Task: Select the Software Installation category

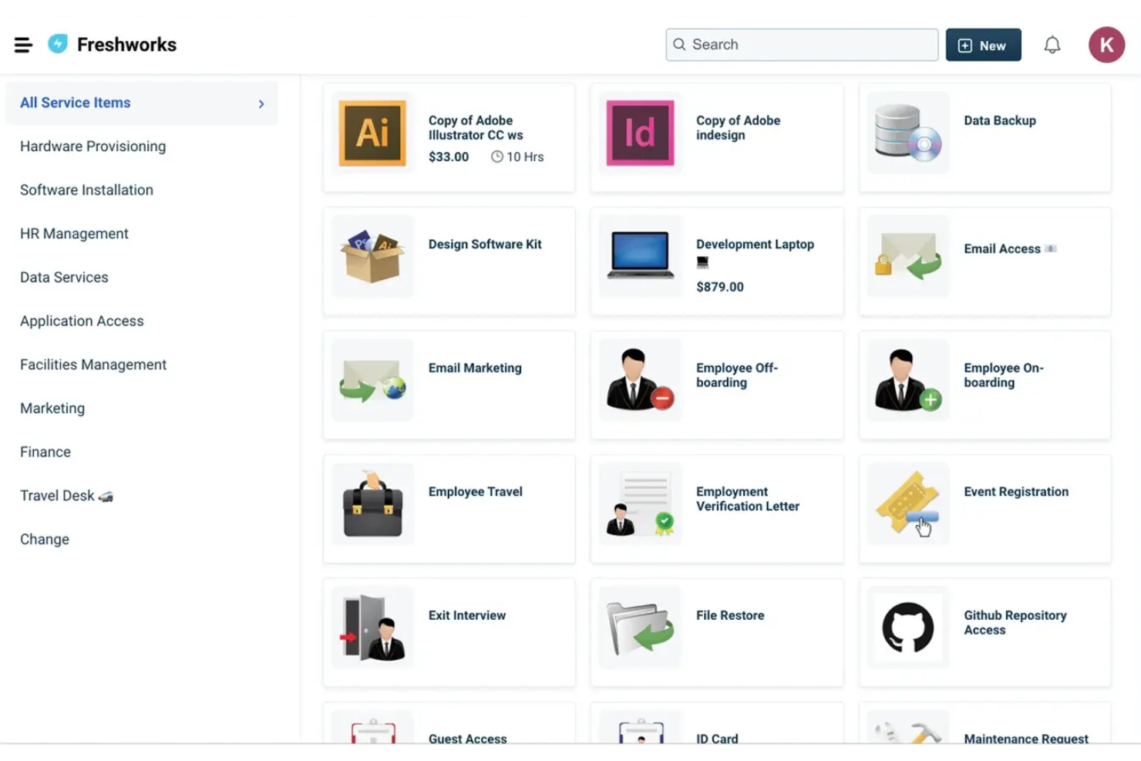Action: coord(86,190)
